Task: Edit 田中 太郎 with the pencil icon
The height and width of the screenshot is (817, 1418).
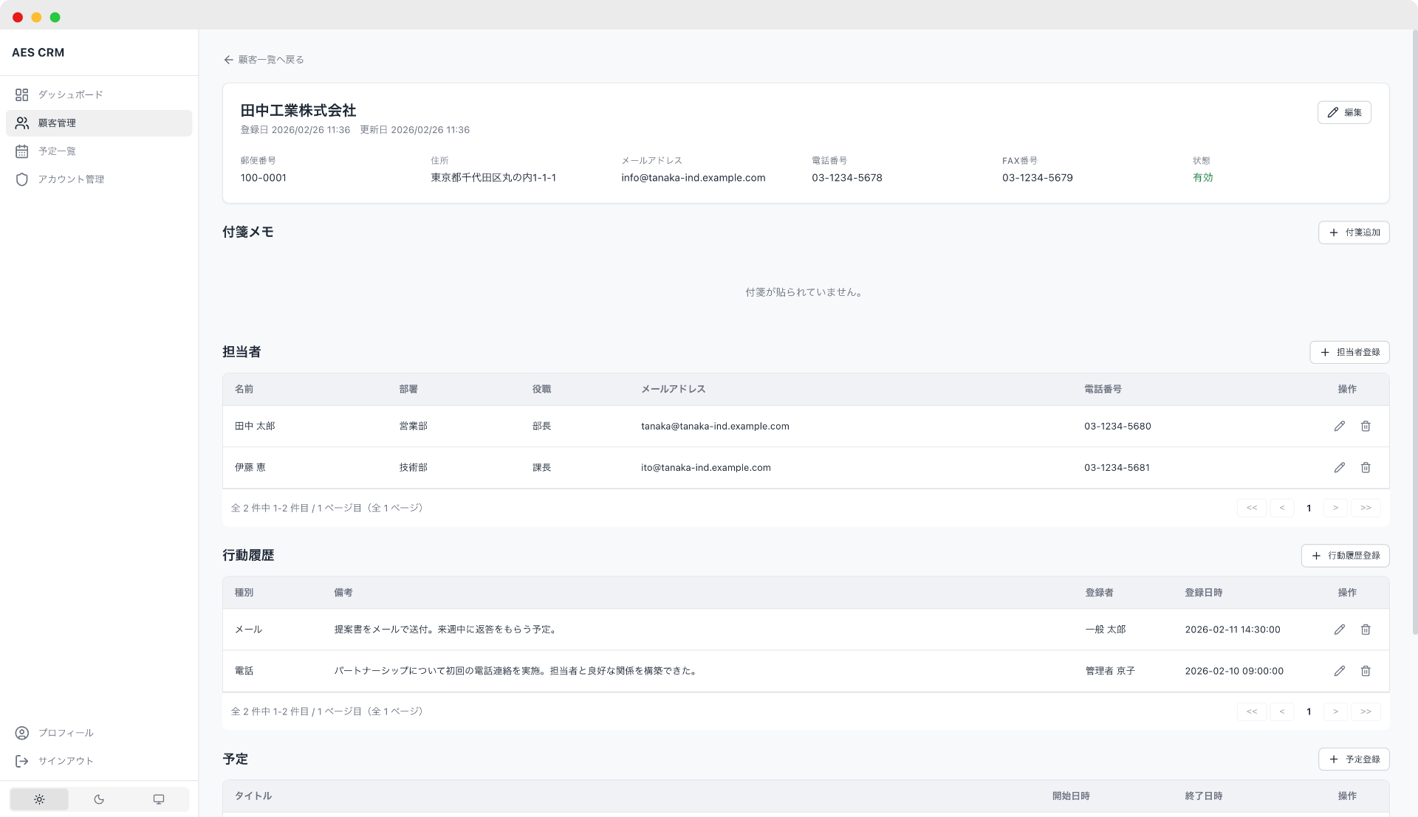Action: (x=1340, y=426)
